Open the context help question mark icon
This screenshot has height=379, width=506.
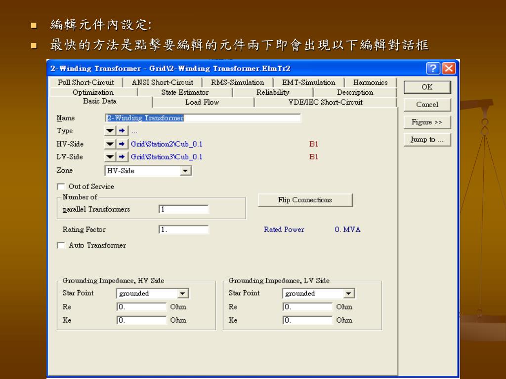point(433,68)
